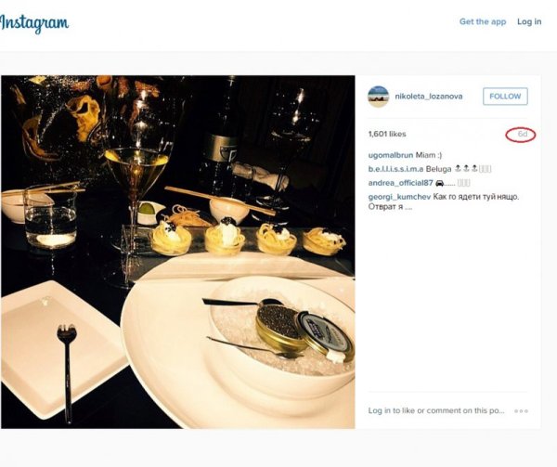Viewport: 557px width, 467px height.
Task: Open commenter b.e.l.l.i.s.s.i.m.a's profile
Action: pos(395,169)
